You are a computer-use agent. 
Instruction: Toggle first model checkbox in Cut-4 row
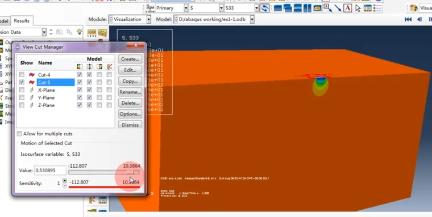(80, 74)
